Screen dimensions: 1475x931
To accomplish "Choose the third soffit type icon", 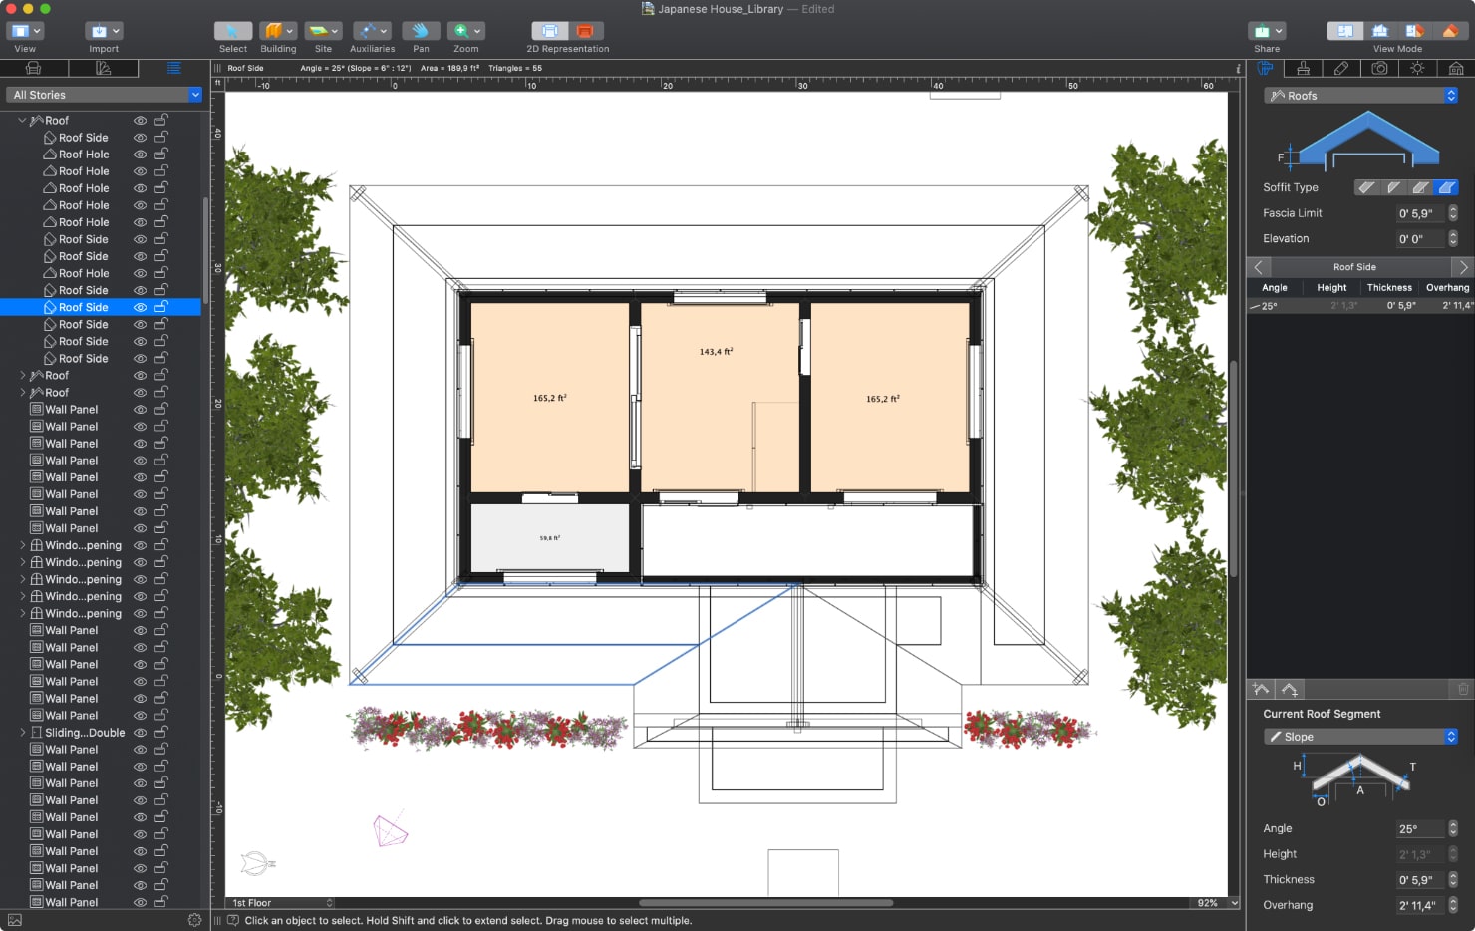I will pos(1420,187).
